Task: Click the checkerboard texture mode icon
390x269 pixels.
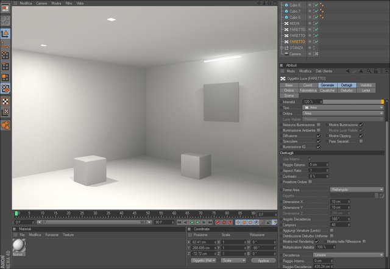Action: (x=5, y=101)
